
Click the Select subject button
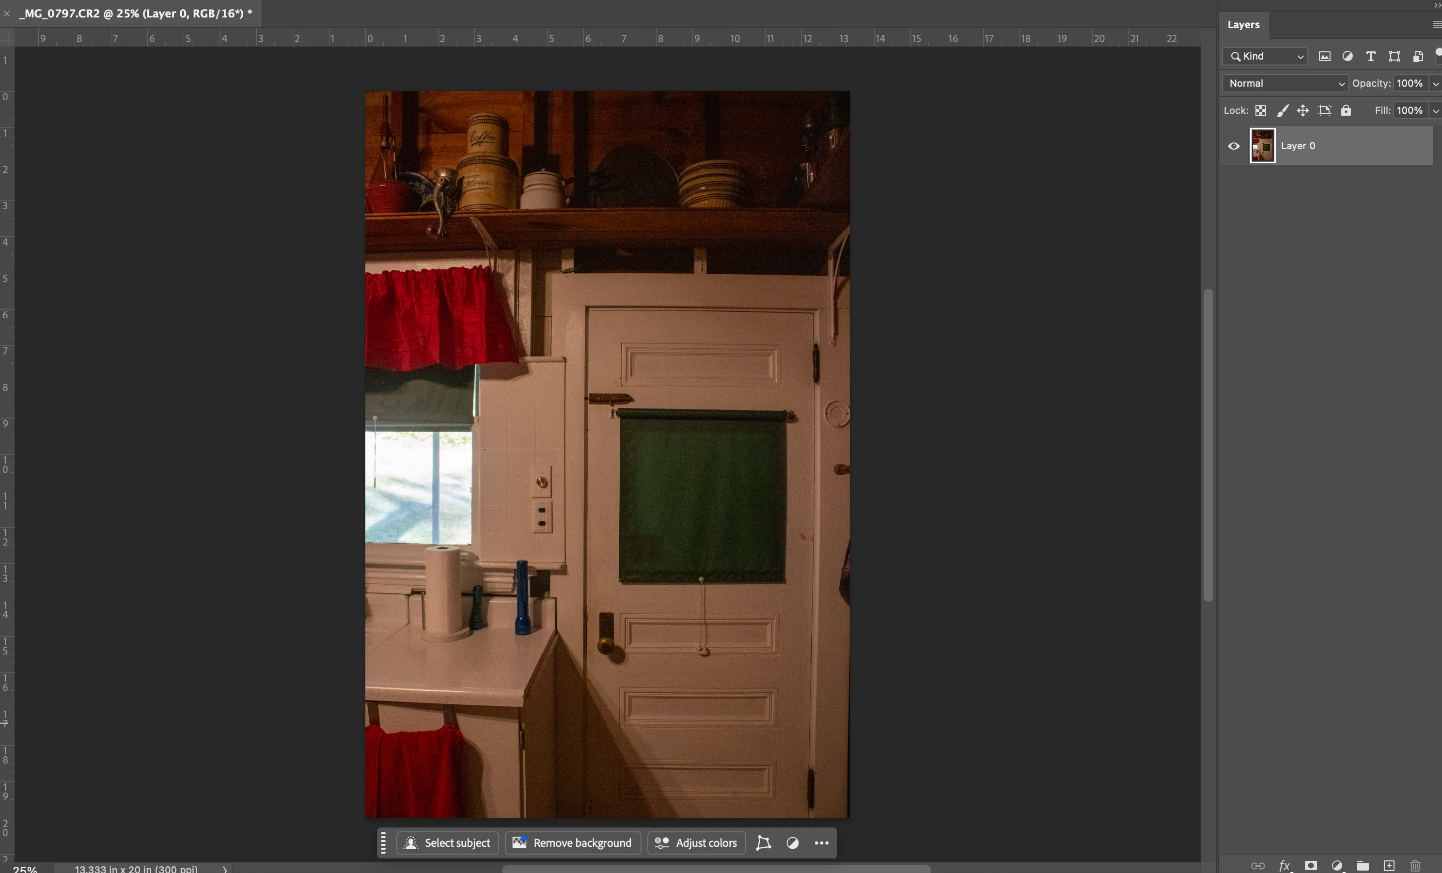tap(448, 842)
